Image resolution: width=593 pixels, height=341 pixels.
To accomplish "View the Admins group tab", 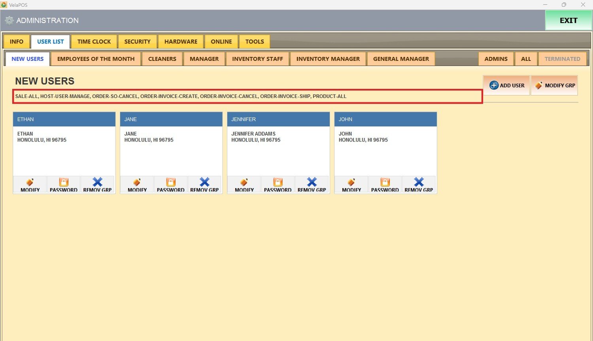I will tap(496, 59).
